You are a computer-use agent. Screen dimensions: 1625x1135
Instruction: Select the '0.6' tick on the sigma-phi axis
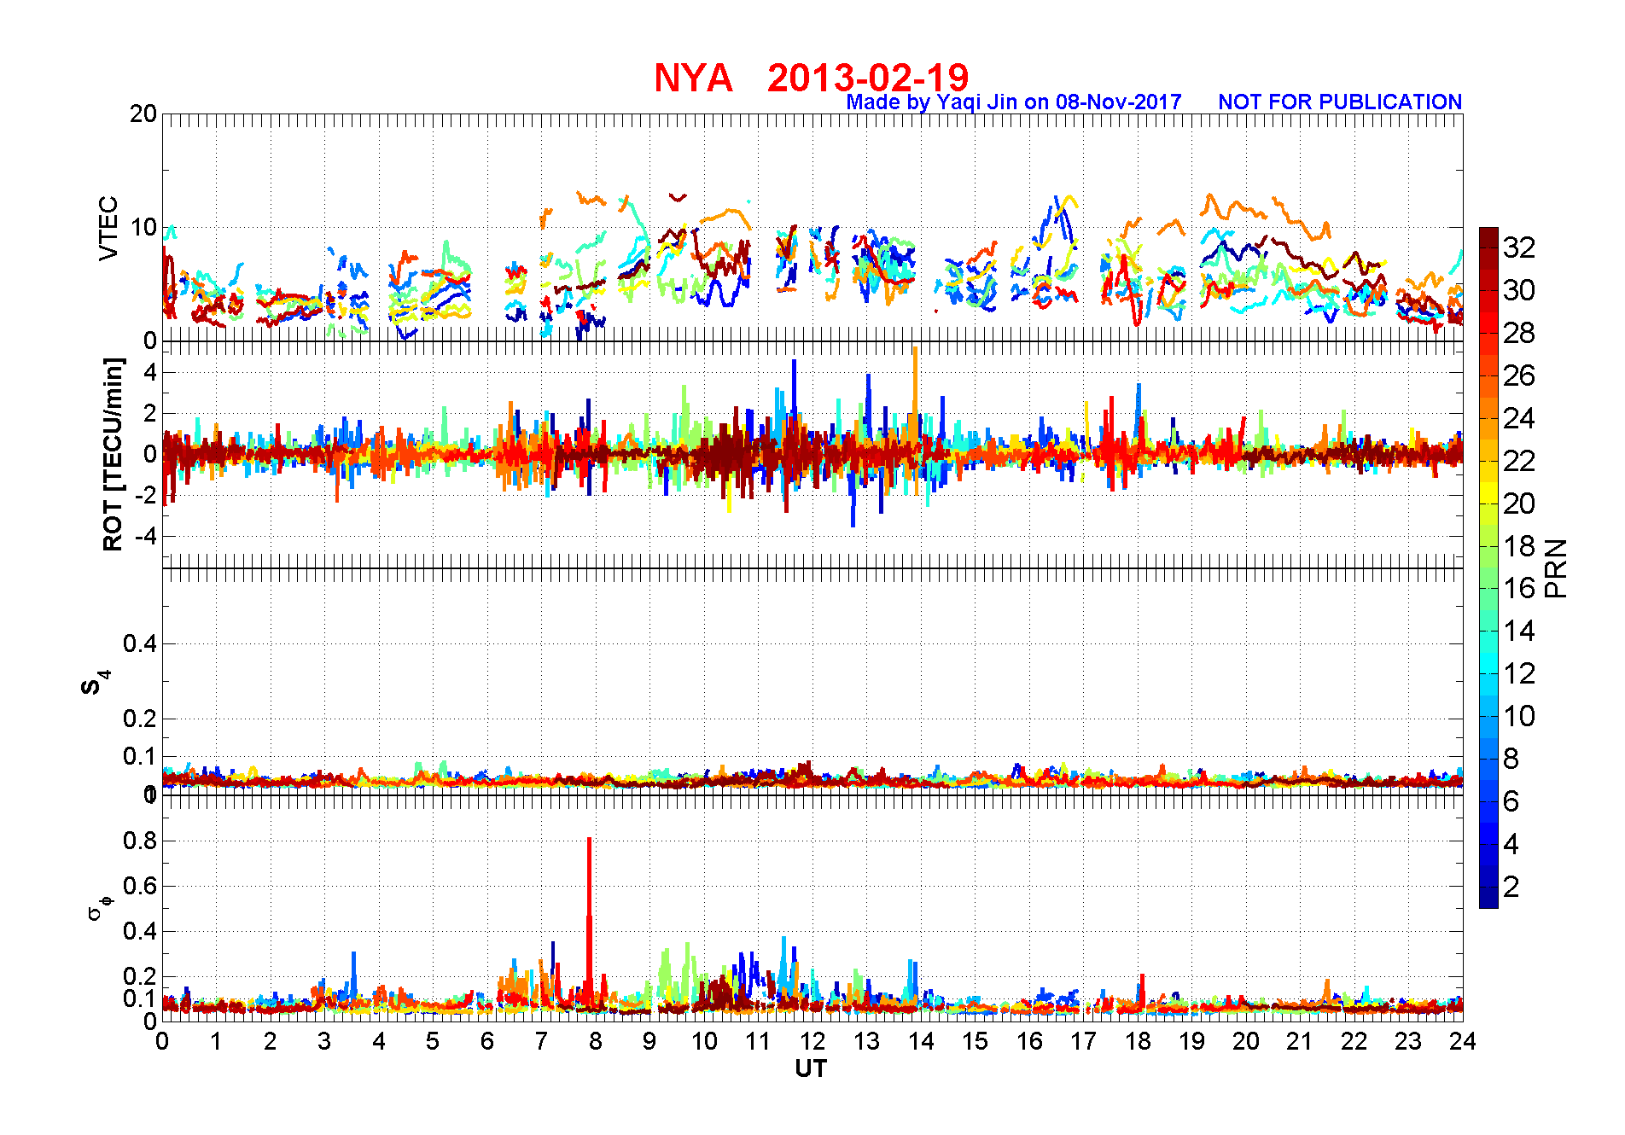(x=141, y=886)
